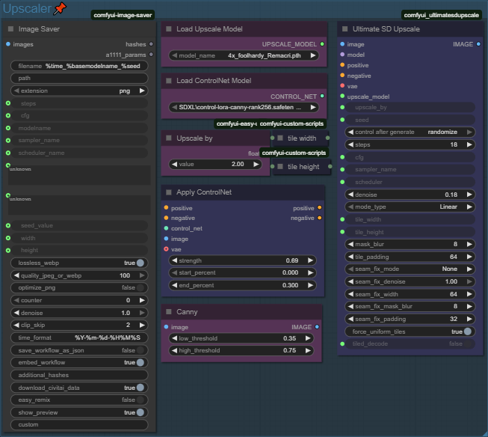Increase Upscale by value with right arrow

256,164
